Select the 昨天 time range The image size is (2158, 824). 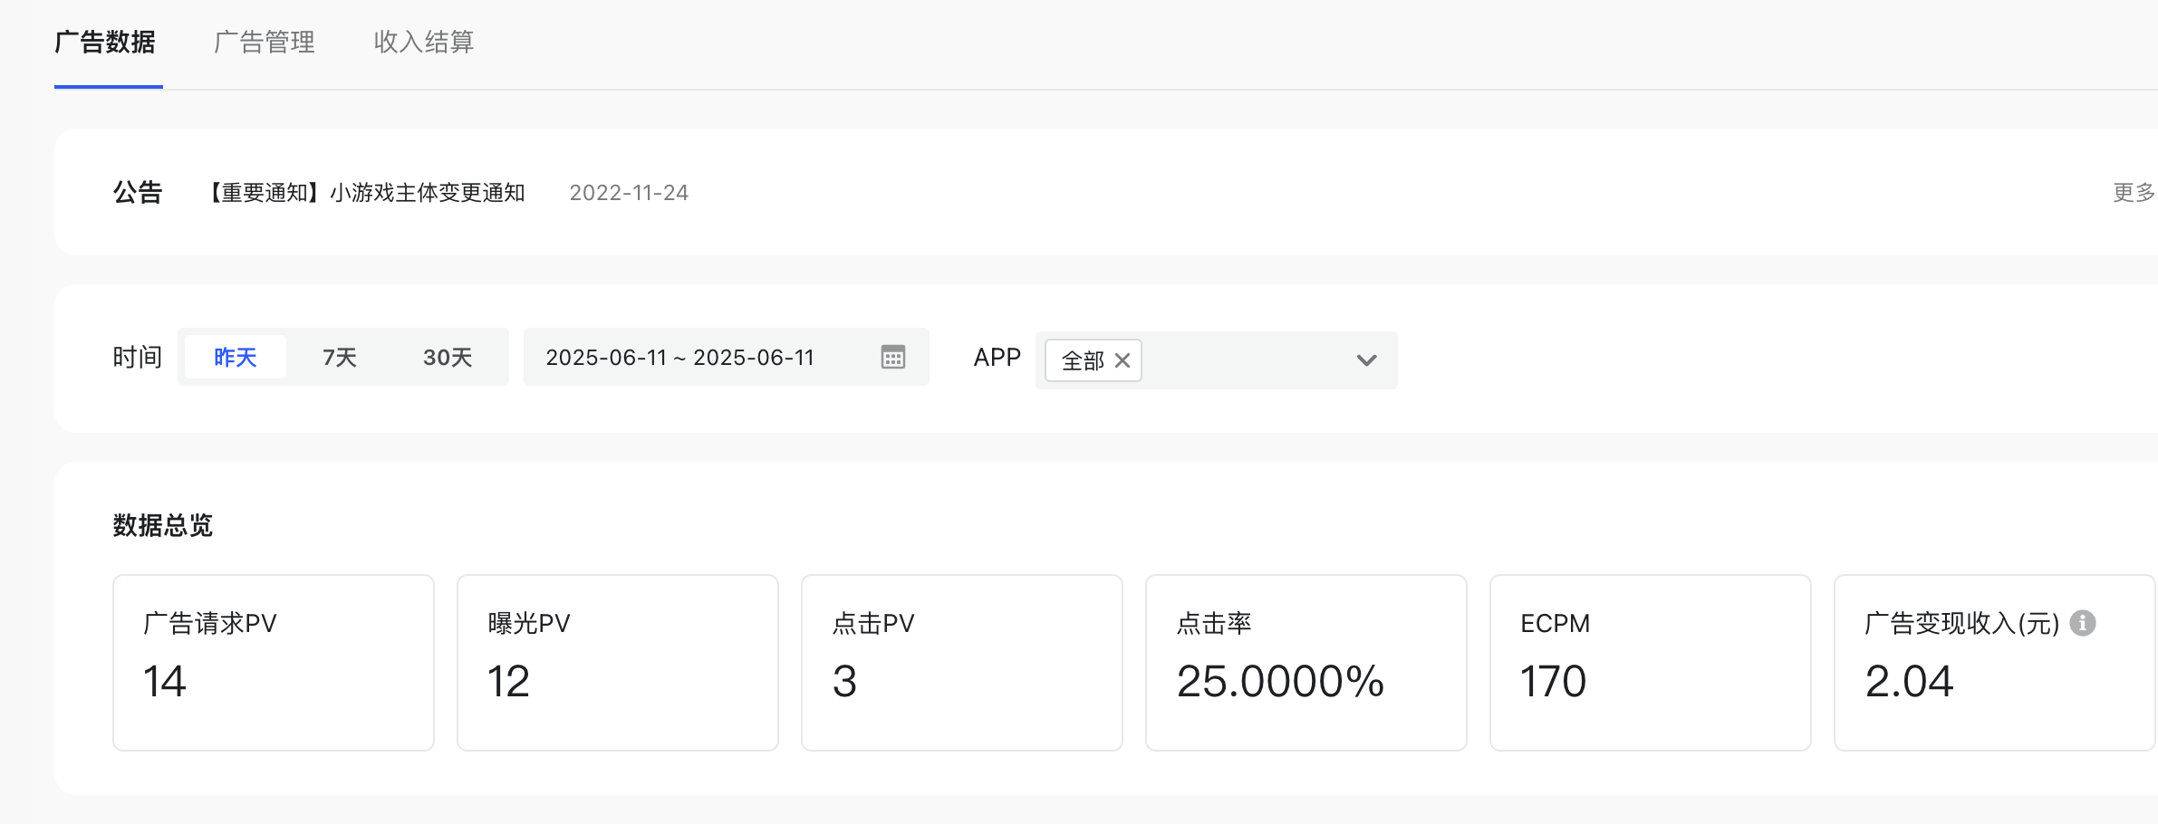[x=236, y=358]
